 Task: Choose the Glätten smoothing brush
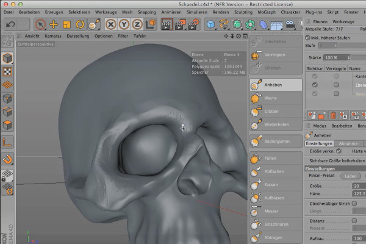pyautogui.click(x=276, y=112)
